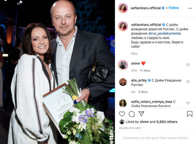Open shmn commenter avatar
This screenshot has width=196, height=144.
[123, 65]
